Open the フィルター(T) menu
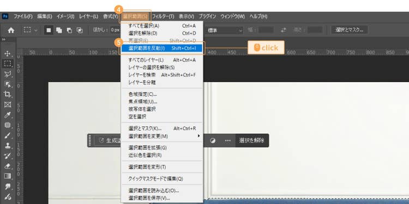 tap(163, 16)
